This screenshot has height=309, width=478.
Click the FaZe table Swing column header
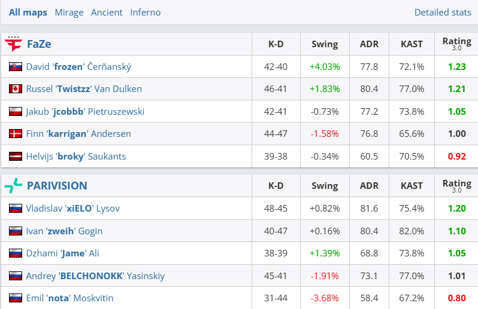325,44
